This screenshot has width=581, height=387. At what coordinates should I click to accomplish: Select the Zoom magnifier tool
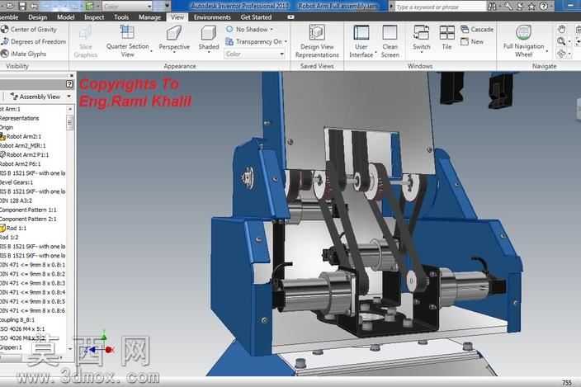[x=561, y=41]
